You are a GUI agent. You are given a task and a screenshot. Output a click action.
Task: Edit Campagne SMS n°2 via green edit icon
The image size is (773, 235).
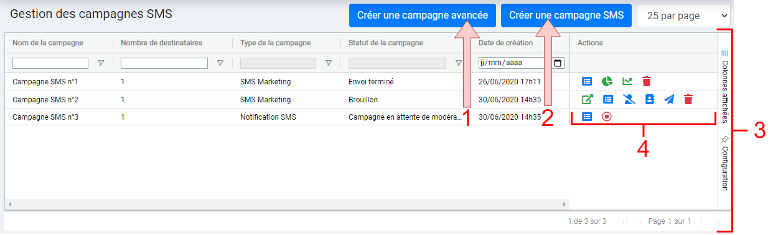[x=587, y=99]
